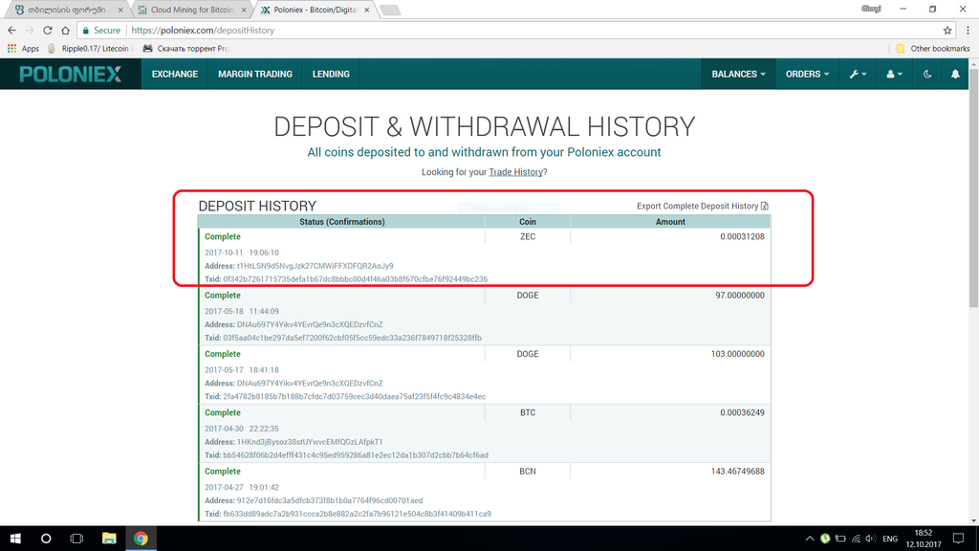Toggle night mode moon icon
Image resolution: width=979 pixels, height=551 pixels.
927,74
